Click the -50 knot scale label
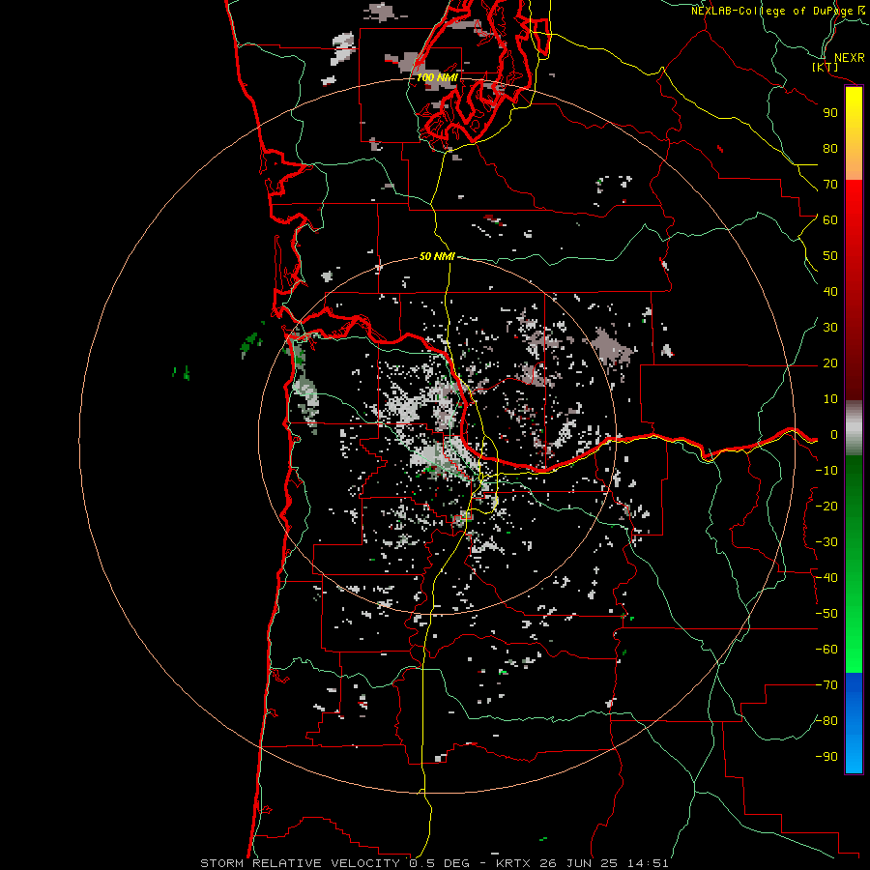This screenshot has width=870, height=870. pyautogui.click(x=826, y=614)
